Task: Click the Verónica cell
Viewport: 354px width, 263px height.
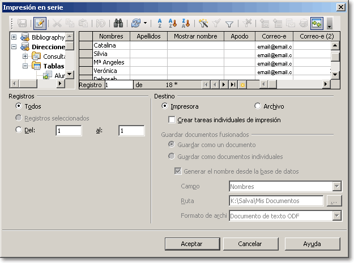Action: [112, 71]
